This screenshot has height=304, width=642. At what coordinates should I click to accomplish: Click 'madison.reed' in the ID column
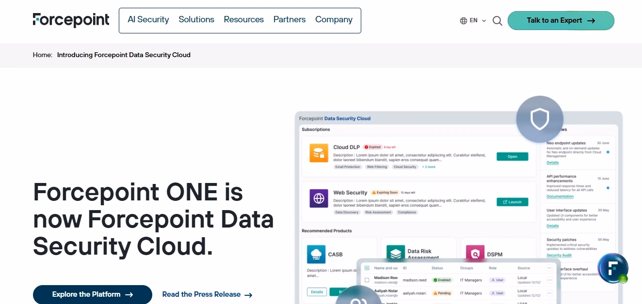(x=415, y=280)
